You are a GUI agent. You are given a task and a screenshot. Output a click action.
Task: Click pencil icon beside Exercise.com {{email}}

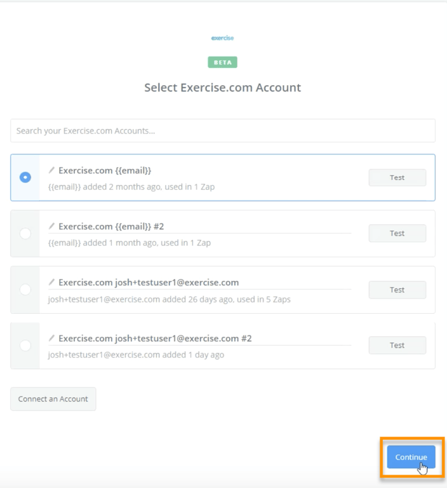52,170
